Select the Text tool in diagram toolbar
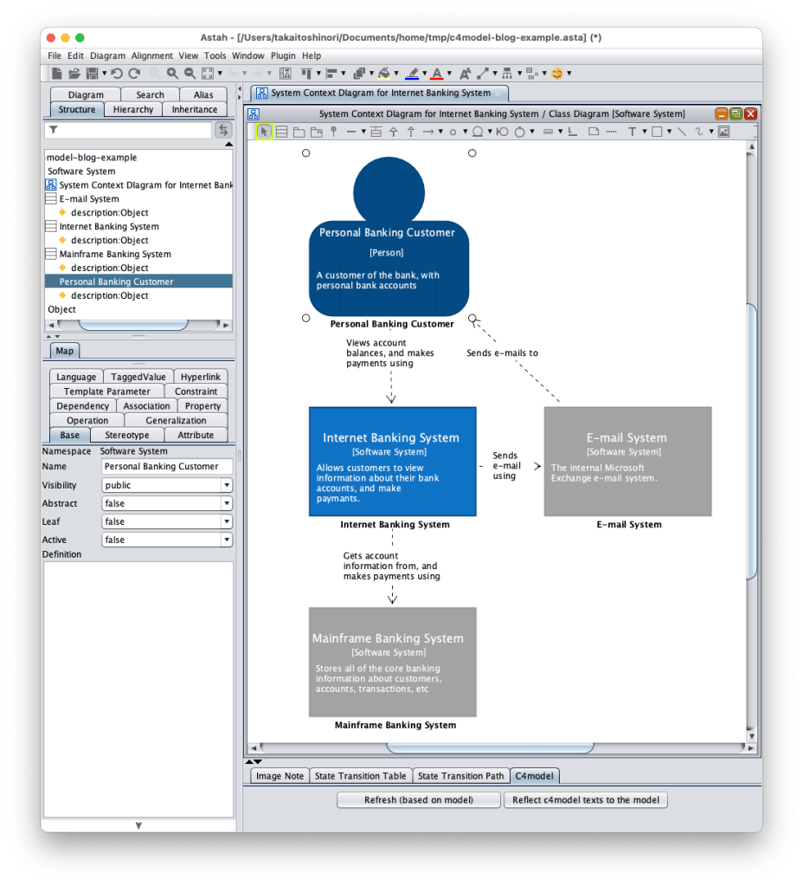 coord(633,132)
